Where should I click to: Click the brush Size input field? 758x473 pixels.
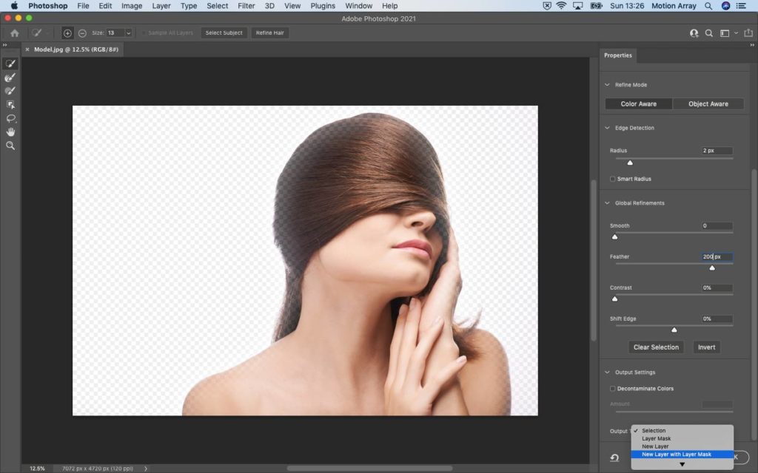[115, 33]
